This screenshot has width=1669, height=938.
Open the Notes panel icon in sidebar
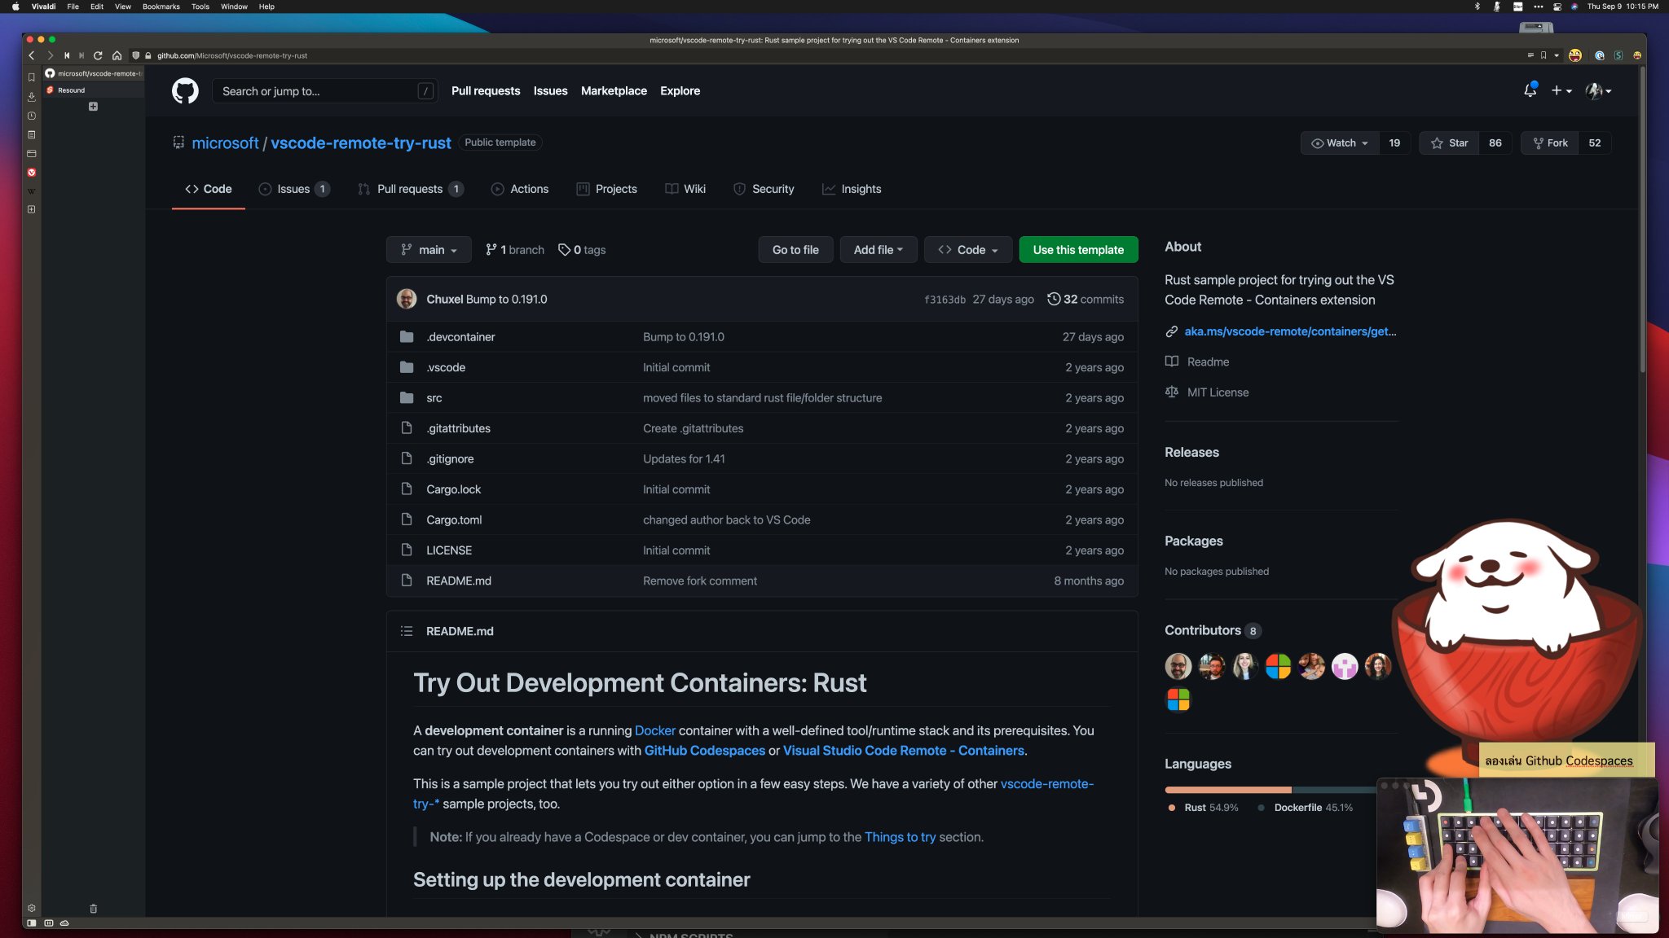(31, 134)
